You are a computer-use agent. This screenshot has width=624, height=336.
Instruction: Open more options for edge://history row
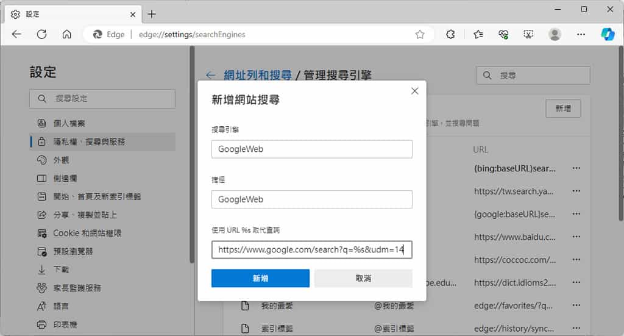576,328
